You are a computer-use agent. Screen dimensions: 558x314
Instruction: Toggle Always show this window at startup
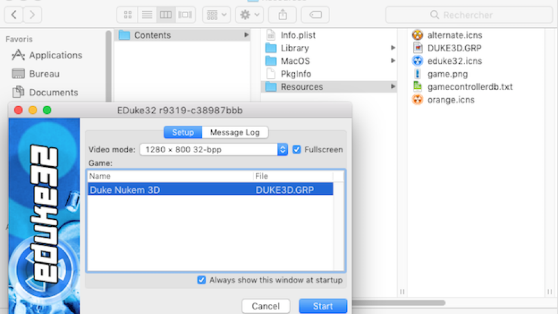click(202, 280)
